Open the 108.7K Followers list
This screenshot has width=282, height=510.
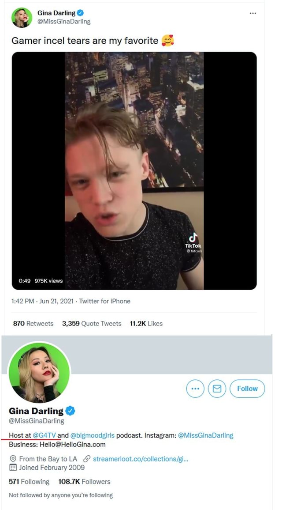coord(84,482)
